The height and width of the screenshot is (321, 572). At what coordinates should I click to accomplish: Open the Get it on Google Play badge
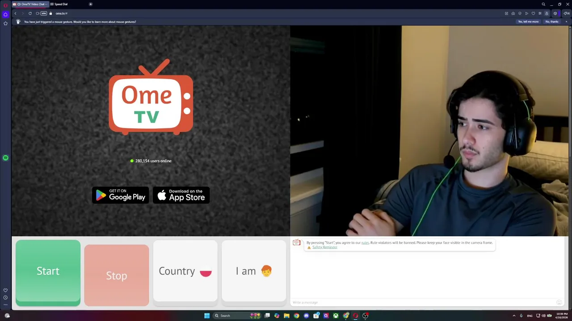pyautogui.click(x=121, y=195)
